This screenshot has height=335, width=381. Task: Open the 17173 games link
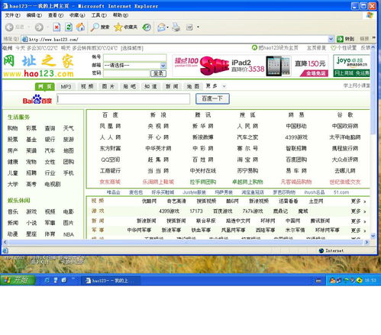click(196, 211)
